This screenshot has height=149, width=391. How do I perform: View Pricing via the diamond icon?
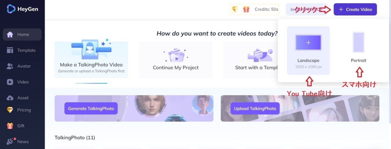tap(10, 110)
